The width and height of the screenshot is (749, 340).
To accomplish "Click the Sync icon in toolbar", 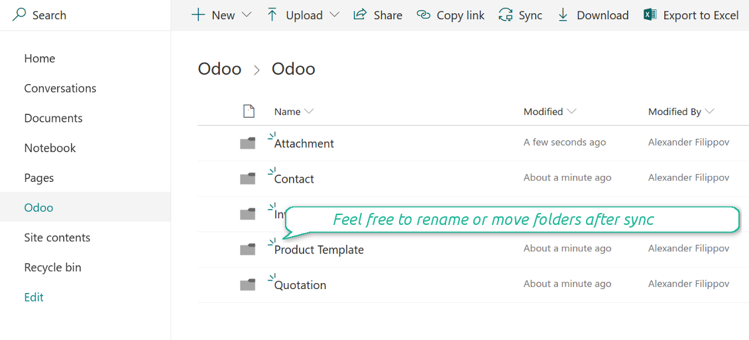I will tap(506, 15).
